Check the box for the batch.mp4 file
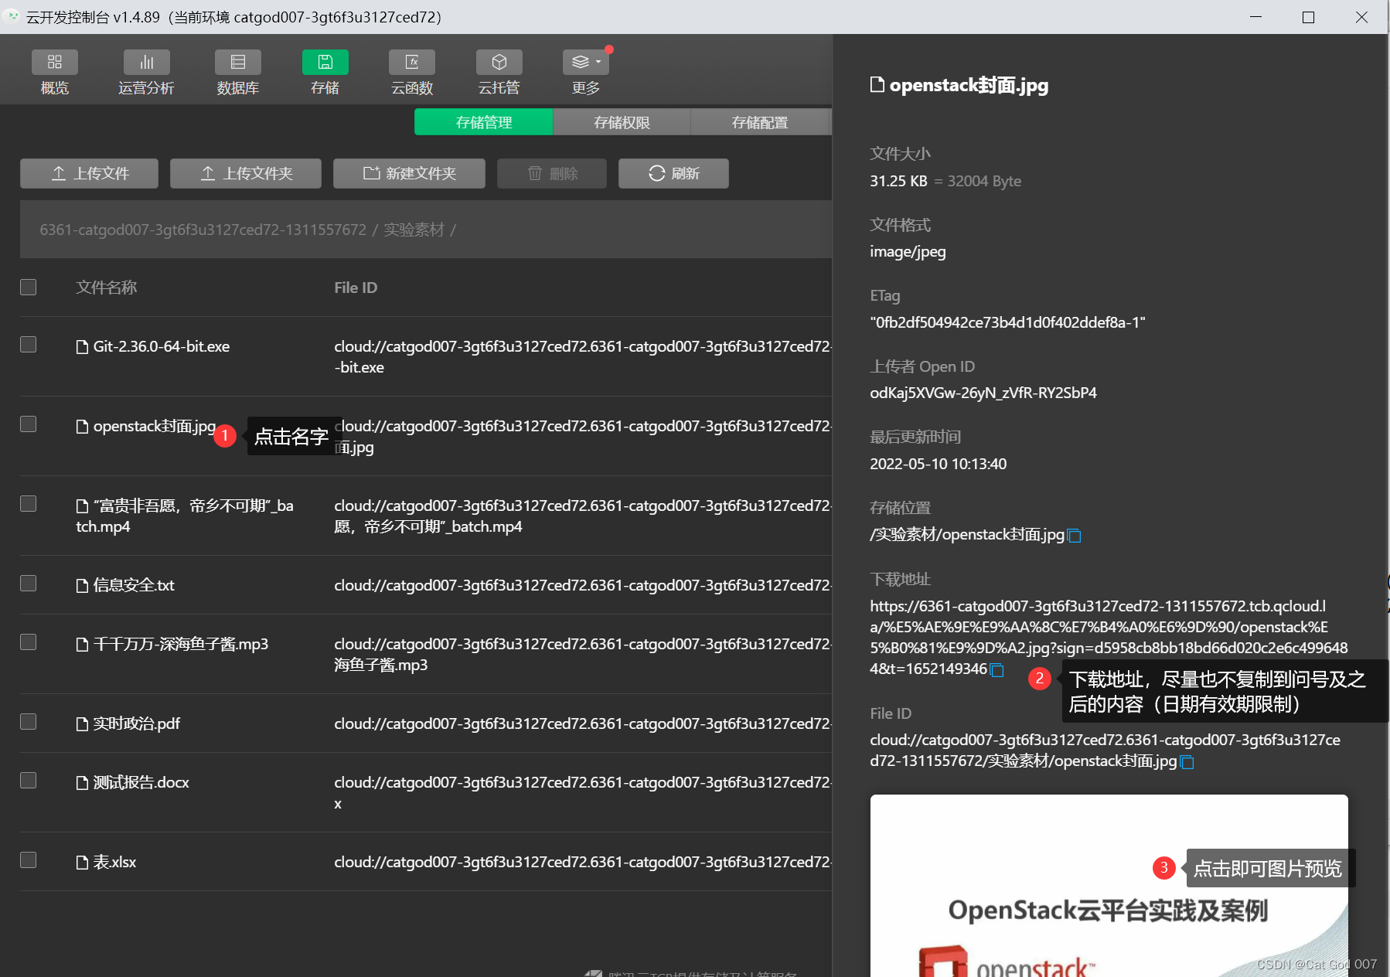This screenshot has height=977, width=1390. tap(29, 503)
